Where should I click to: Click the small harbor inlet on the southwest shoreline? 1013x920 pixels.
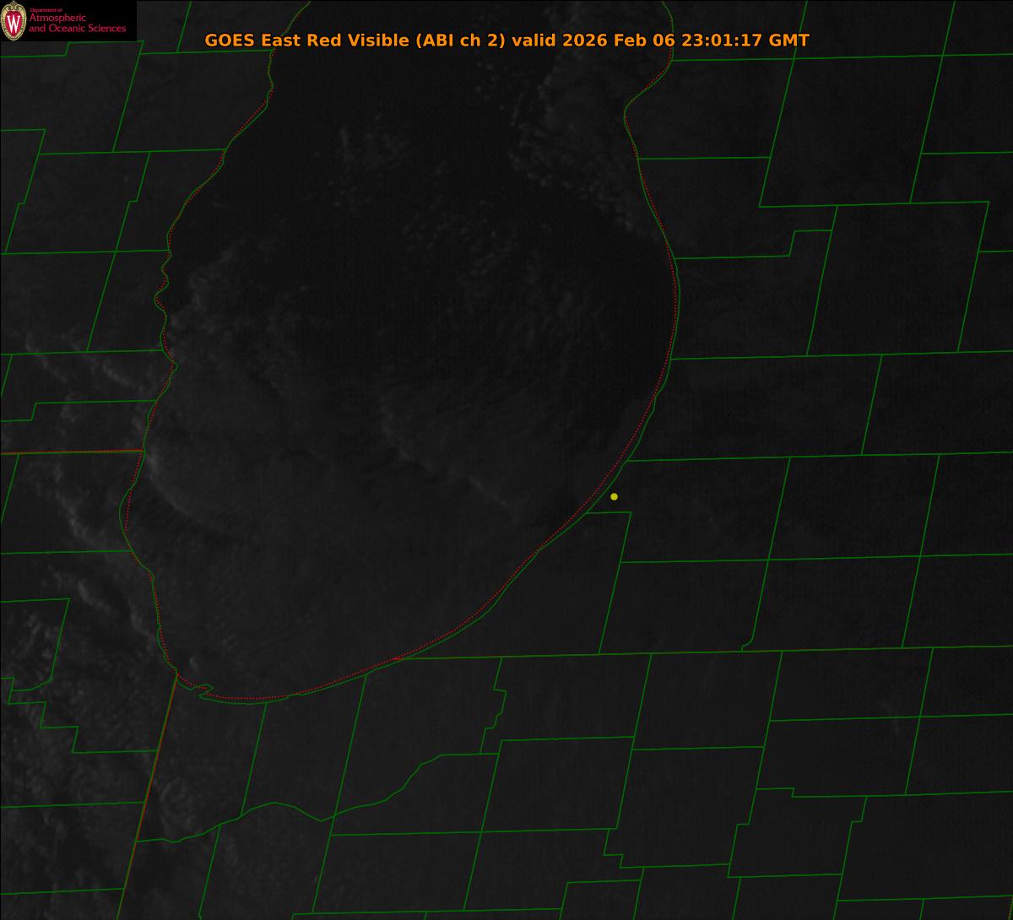203,690
